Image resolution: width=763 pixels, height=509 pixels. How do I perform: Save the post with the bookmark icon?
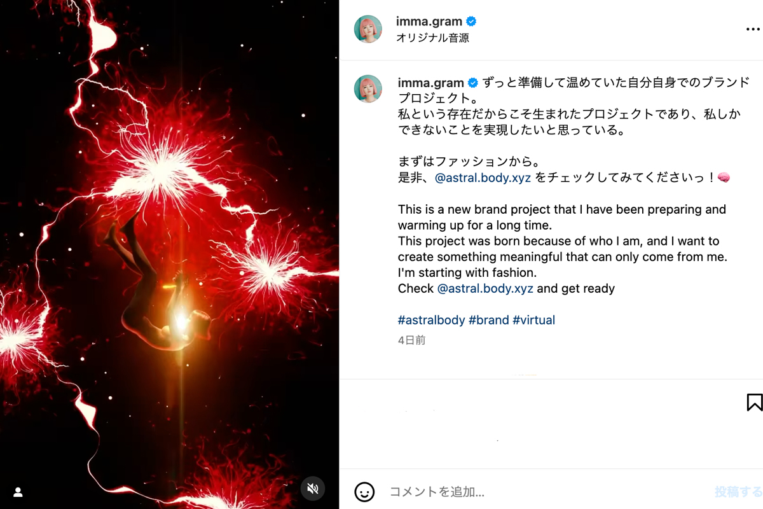(x=754, y=402)
